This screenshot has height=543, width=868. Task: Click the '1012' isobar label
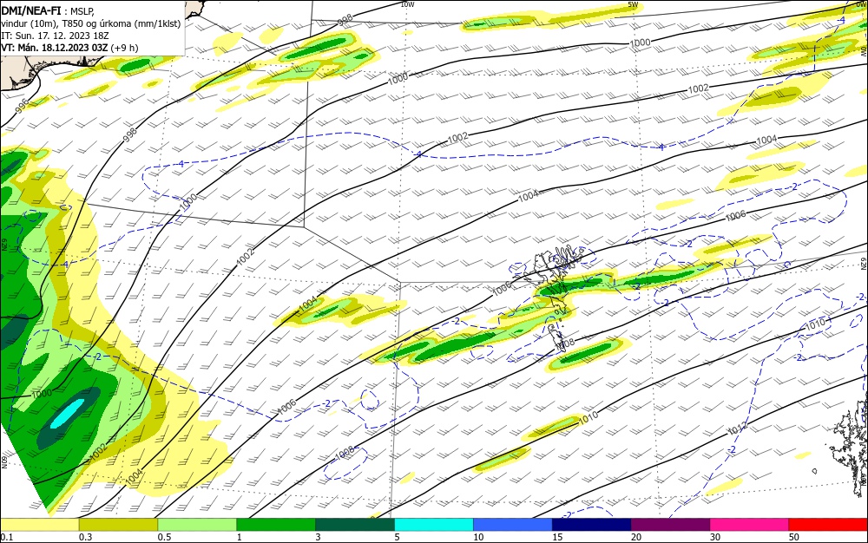(737, 428)
